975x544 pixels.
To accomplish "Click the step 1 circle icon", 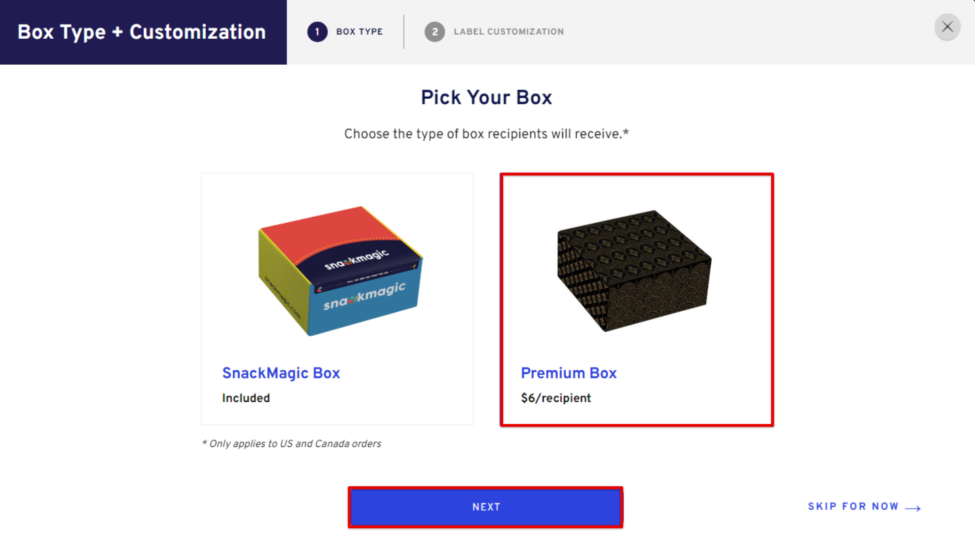I will click(x=317, y=31).
